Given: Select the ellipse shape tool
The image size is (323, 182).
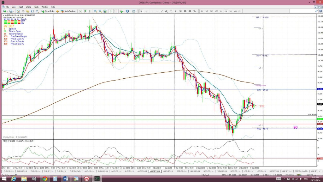Looking at the screenshot, I should click(x=190, y=11).
